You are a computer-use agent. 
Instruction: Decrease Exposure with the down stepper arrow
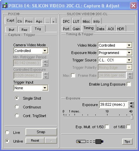(131, 106)
